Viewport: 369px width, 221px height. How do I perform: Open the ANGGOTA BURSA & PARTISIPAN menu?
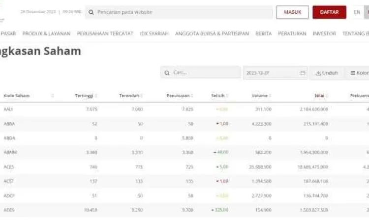[x=212, y=33]
